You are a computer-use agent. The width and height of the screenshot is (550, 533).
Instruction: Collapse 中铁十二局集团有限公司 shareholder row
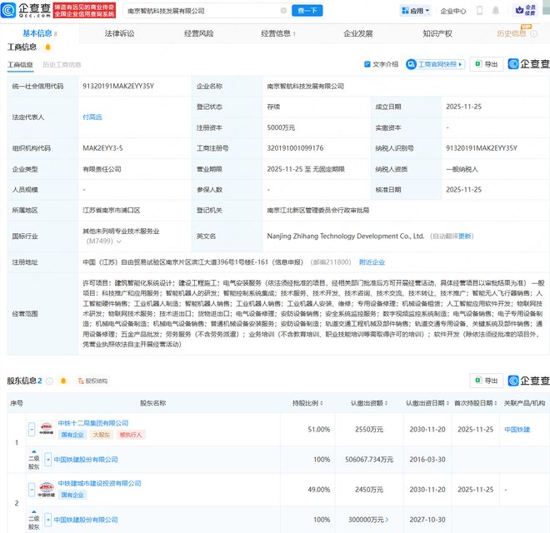click(32, 429)
